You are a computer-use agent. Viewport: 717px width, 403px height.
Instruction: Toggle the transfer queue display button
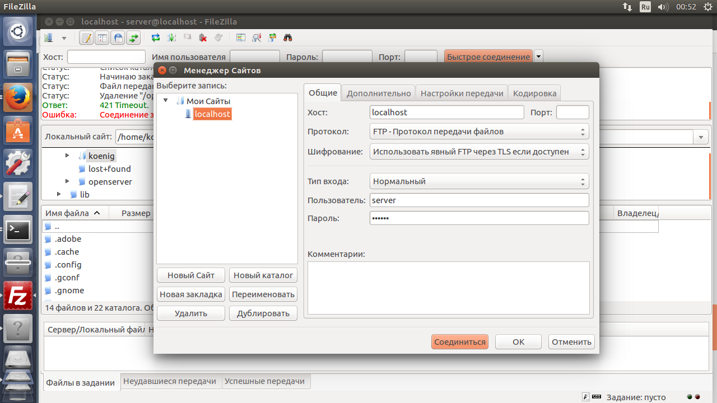coord(134,38)
